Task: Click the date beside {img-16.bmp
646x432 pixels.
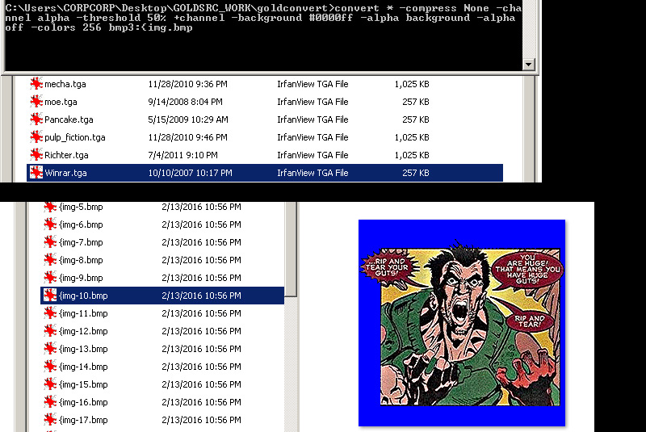Action: click(x=201, y=401)
